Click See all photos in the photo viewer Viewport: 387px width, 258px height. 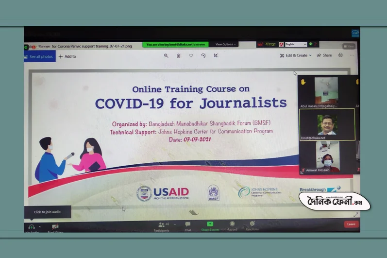coord(39,56)
